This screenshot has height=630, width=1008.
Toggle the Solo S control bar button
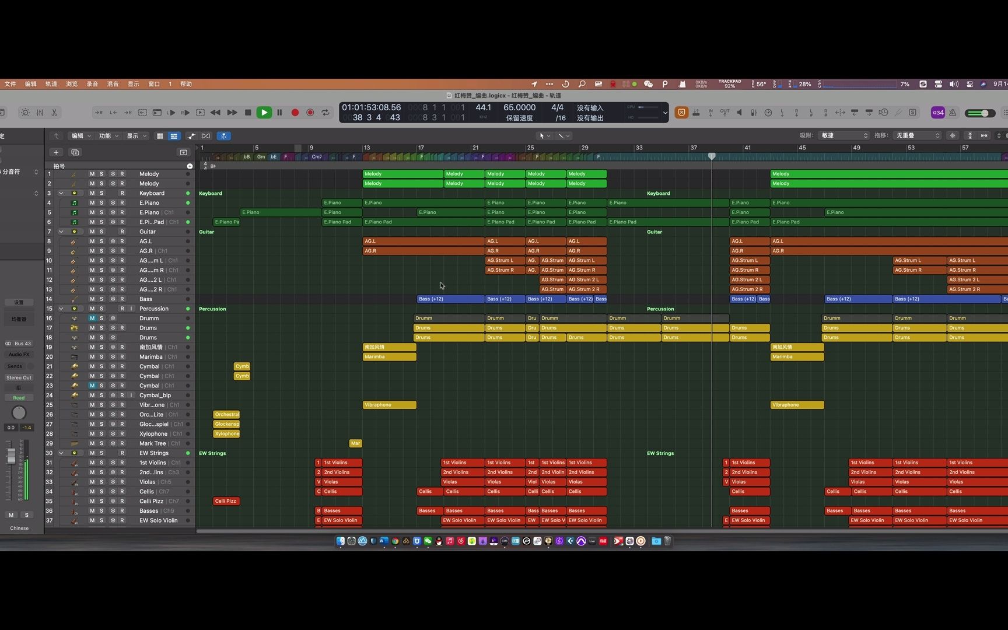point(913,113)
